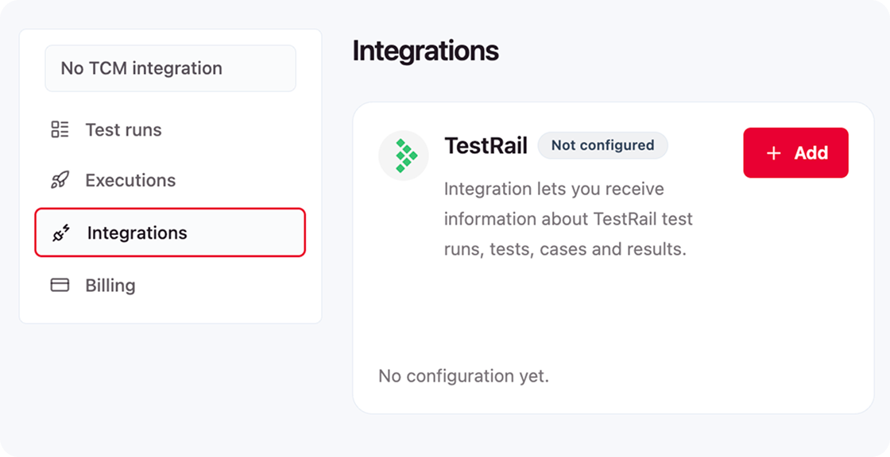
Task: Open the No TCM integration selector
Action: click(x=170, y=68)
